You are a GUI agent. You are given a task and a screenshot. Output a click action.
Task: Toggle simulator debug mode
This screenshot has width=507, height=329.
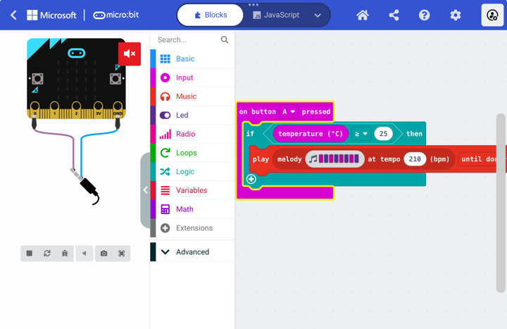click(65, 254)
